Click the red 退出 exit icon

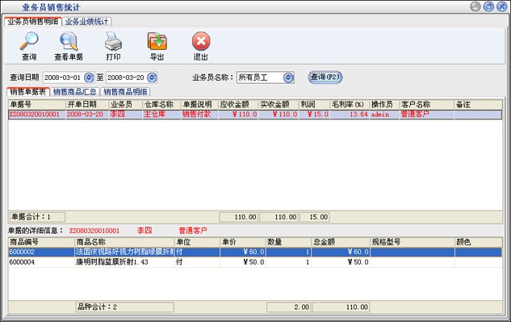coord(201,41)
